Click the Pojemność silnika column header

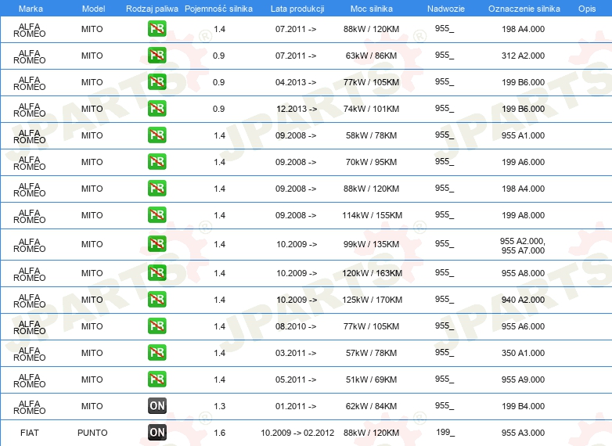(x=218, y=9)
